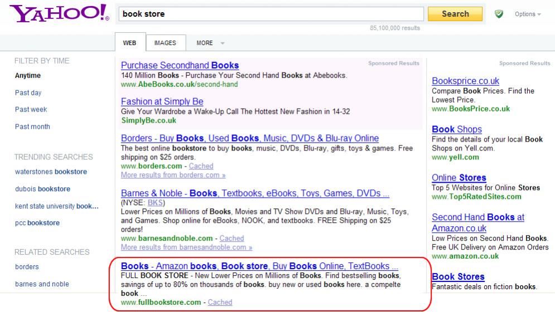Click the yellow Search button
The image size is (555, 312).
coord(455,14)
